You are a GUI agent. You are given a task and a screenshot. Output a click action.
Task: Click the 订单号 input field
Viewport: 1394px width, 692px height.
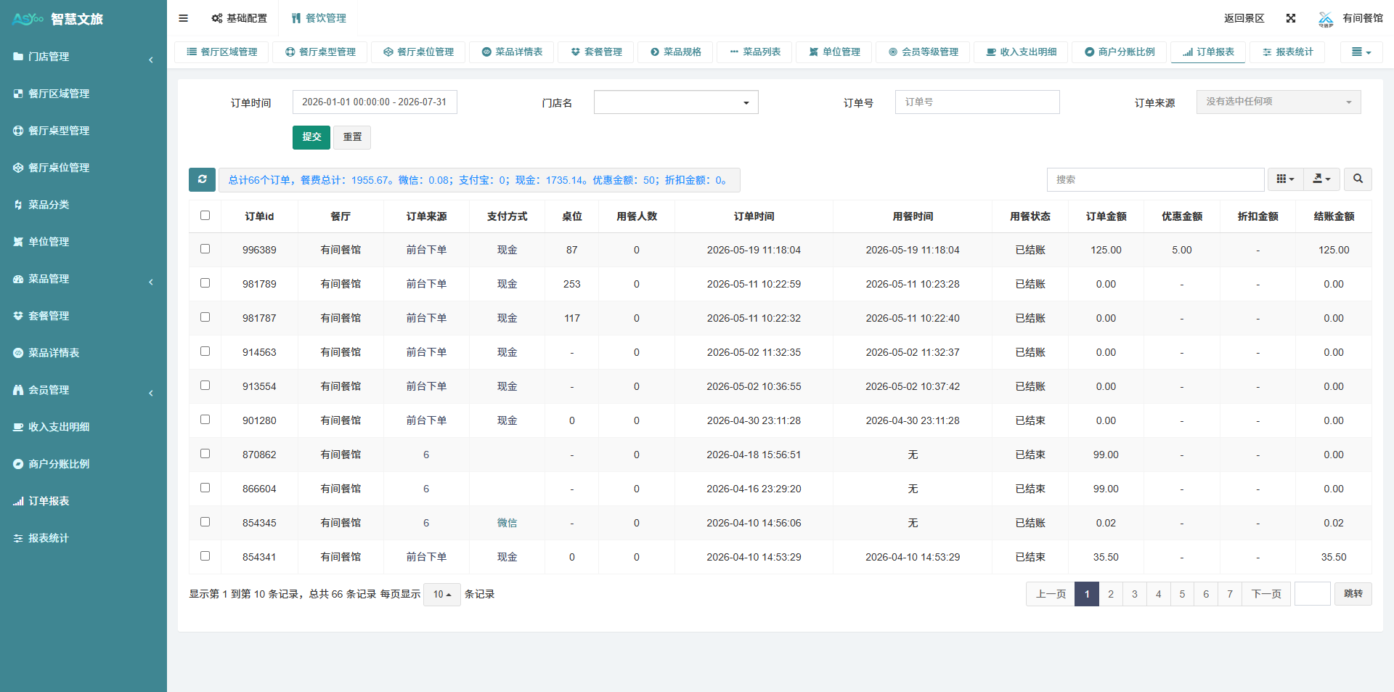tap(977, 102)
